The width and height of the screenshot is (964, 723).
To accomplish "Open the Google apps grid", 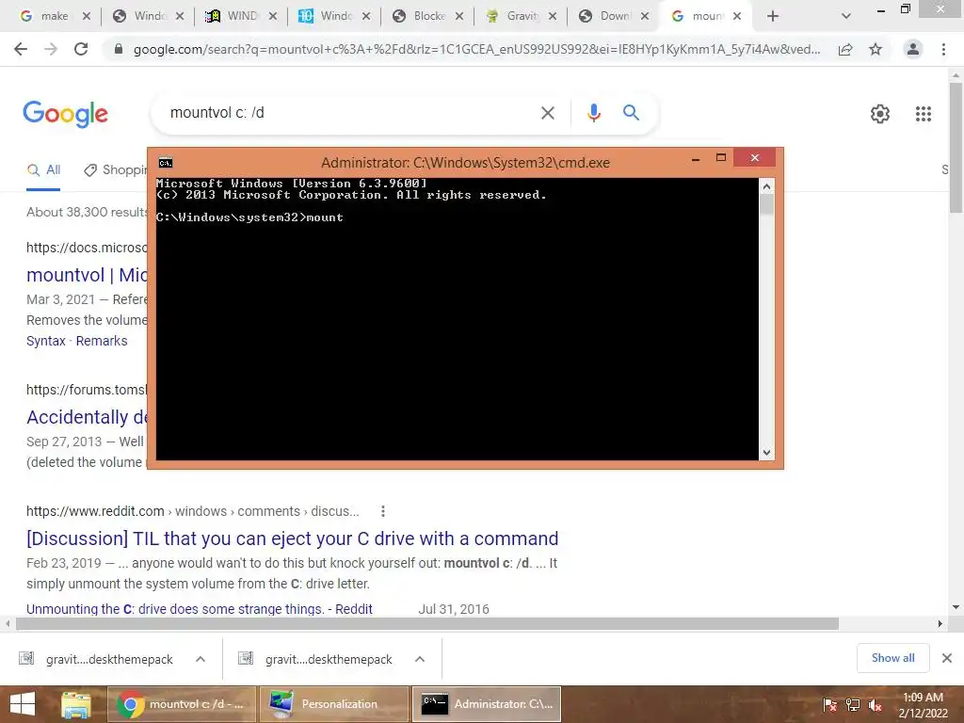I will (923, 114).
